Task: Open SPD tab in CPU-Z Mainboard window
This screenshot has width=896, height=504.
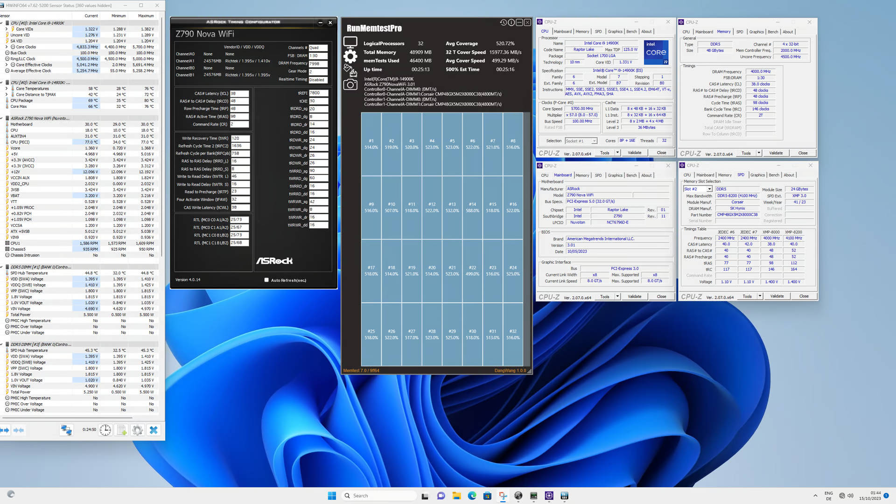Action: pos(598,175)
